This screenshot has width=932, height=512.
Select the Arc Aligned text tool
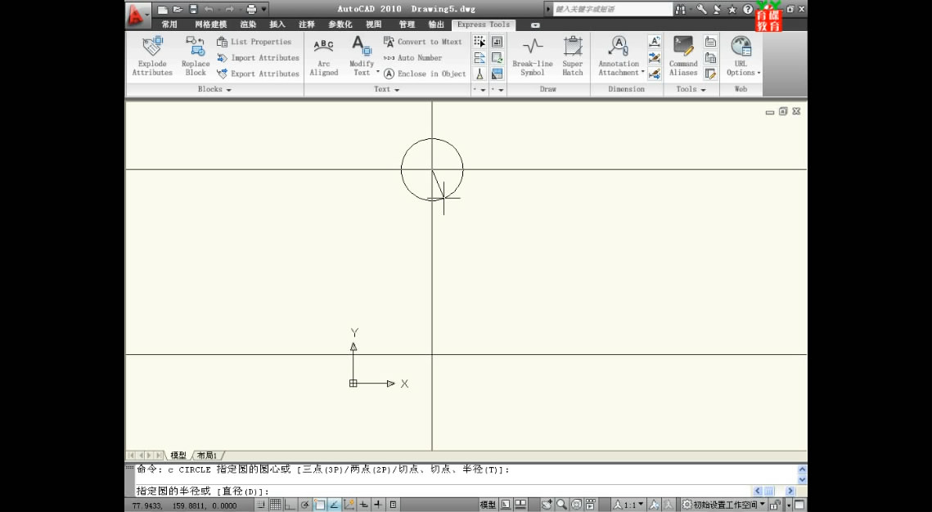coord(324,57)
